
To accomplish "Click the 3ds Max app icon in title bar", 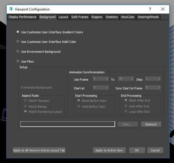I will [x=11, y=9].
